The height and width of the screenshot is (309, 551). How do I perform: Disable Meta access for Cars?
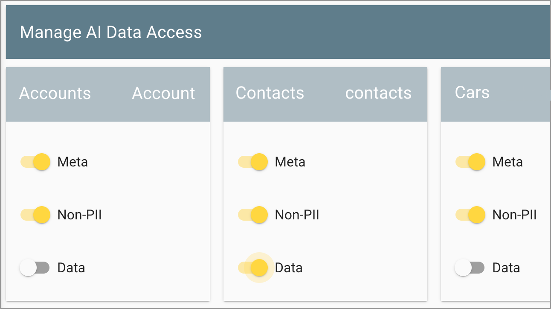(x=470, y=162)
